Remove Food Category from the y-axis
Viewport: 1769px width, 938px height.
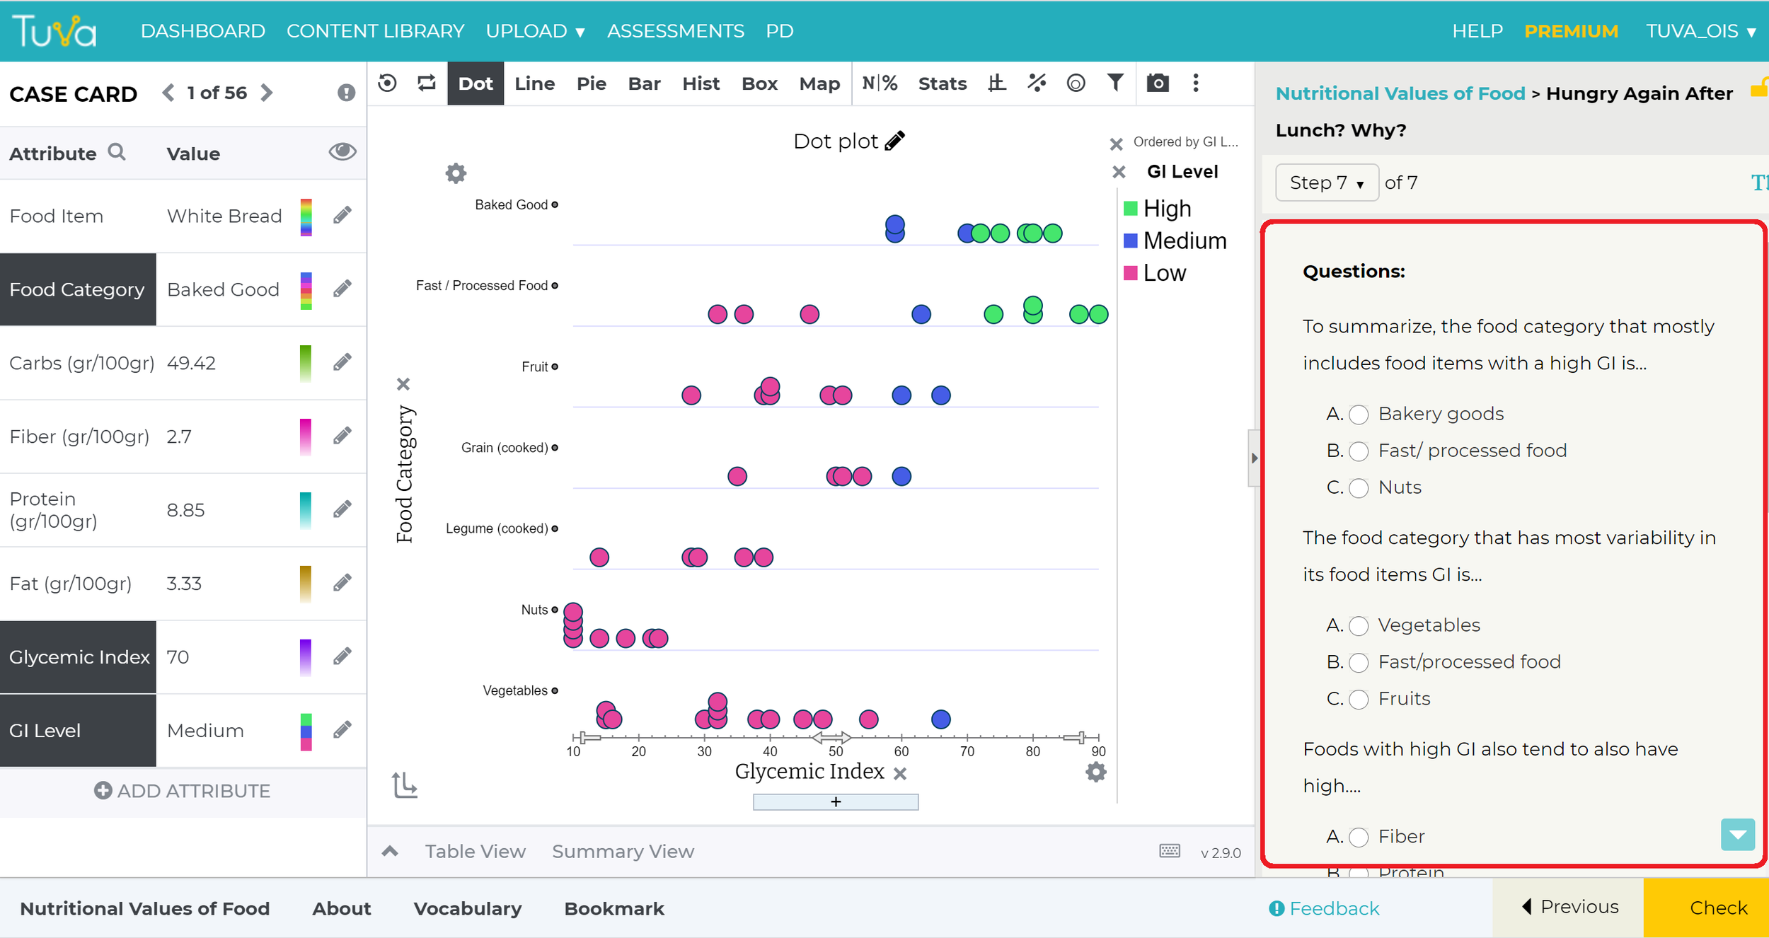point(403,384)
